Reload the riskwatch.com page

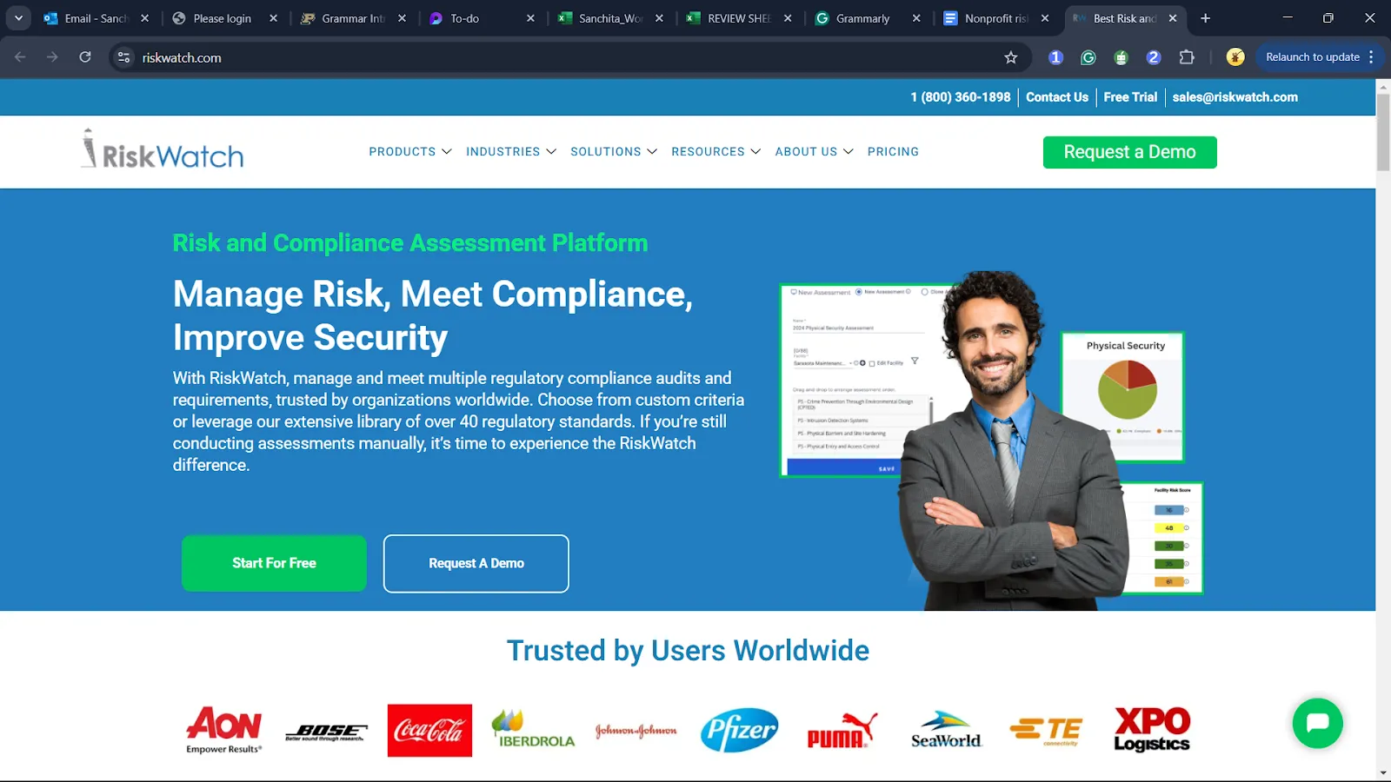coord(85,57)
